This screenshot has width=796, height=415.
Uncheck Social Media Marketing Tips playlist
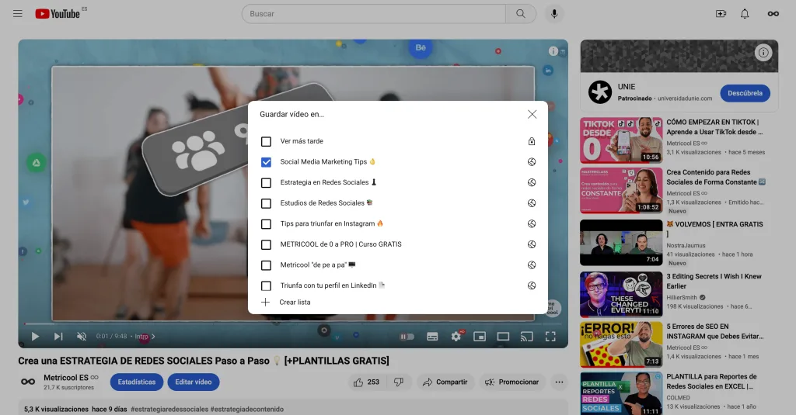point(266,162)
